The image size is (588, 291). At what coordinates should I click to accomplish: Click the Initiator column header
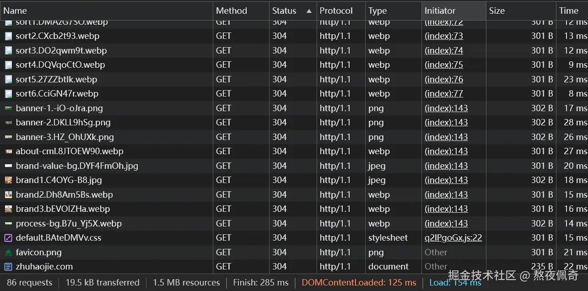(440, 11)
